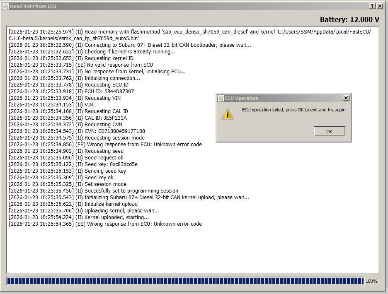Click the last 'Wrong response from ECU' line at 10:25:54.365
Image resolution: width=388 pixels, height=294 pixels.
click(105, 224)
